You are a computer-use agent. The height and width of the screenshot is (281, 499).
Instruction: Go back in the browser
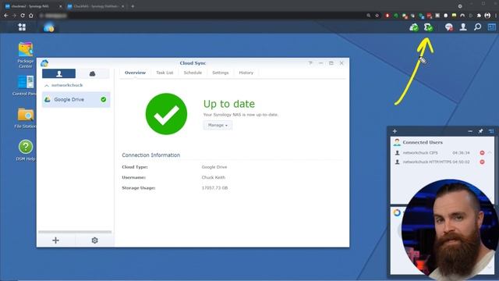[6, 16]
